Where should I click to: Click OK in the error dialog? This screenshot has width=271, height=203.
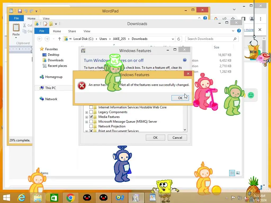click(180, 98)
